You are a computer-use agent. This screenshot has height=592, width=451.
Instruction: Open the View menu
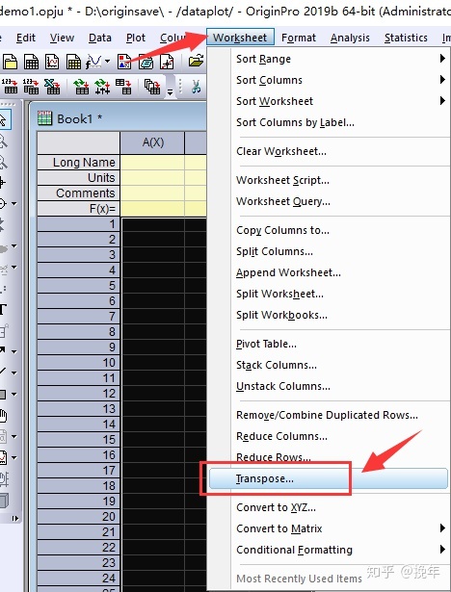click(x=62, y=38)
